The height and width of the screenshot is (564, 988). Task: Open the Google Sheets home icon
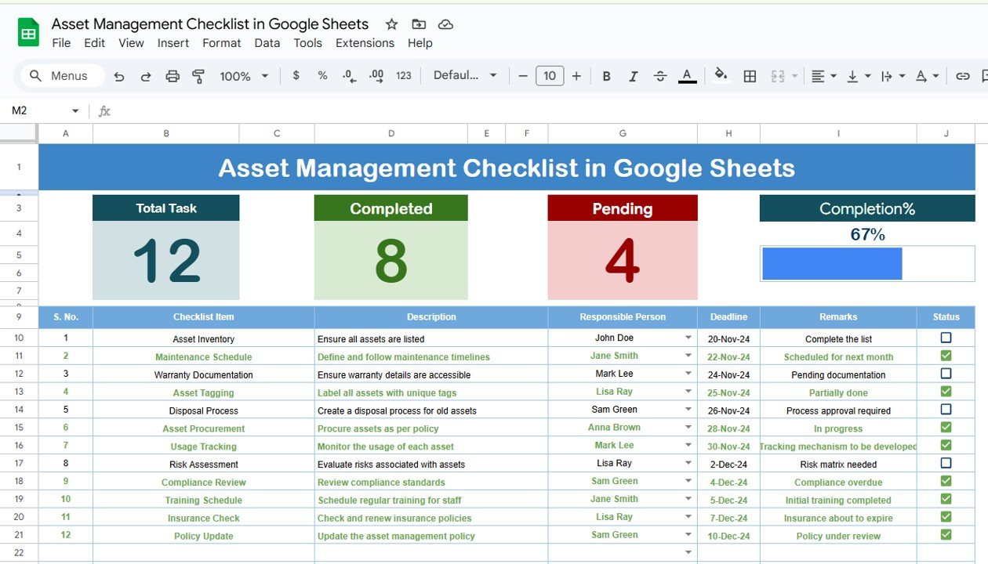(x=28, y=33)
